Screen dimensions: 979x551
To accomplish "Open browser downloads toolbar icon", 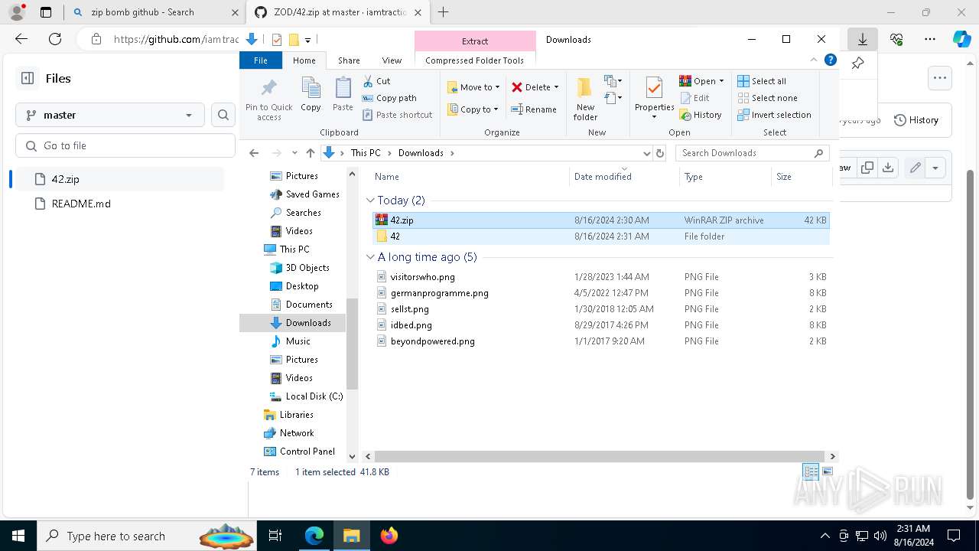I will tap(862, 39).
